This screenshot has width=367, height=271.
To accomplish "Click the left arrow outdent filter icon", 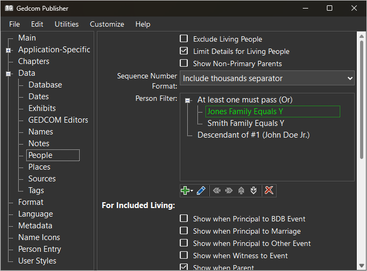I will pos(217,190).
